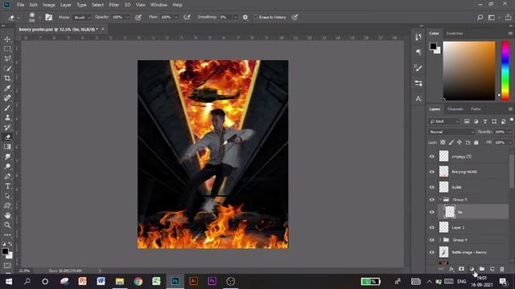This screenshot has height=289, width=515.
Task: Hide the Group 4 layer group
Action: point(432,240)
